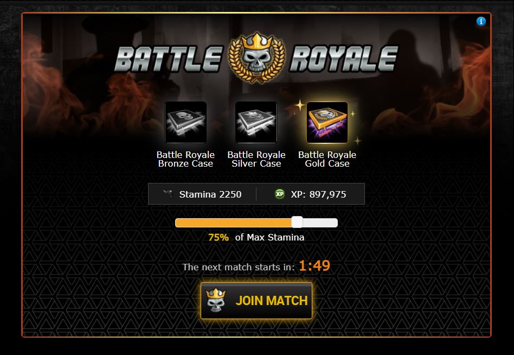Image resolution: width=514 pixels, height=355 pixels.
Task: Select the glowing Gold Case icon
Action: tap(327, 122)
